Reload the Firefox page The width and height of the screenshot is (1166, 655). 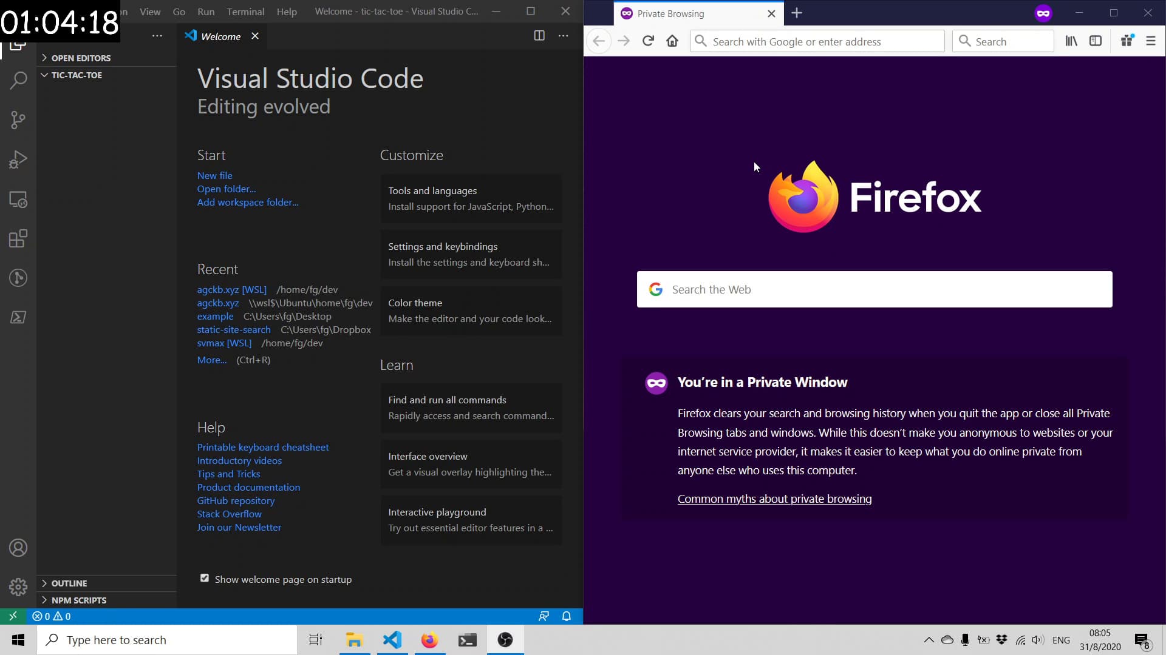pyautogui.click(x=648, y=41)
